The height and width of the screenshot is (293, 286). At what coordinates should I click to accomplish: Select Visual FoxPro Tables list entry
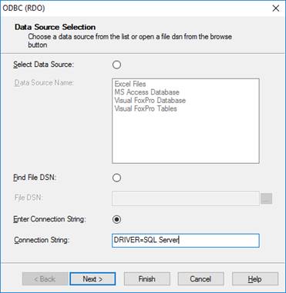(146, 108)
